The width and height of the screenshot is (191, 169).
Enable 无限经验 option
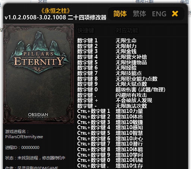pos(126,68)
